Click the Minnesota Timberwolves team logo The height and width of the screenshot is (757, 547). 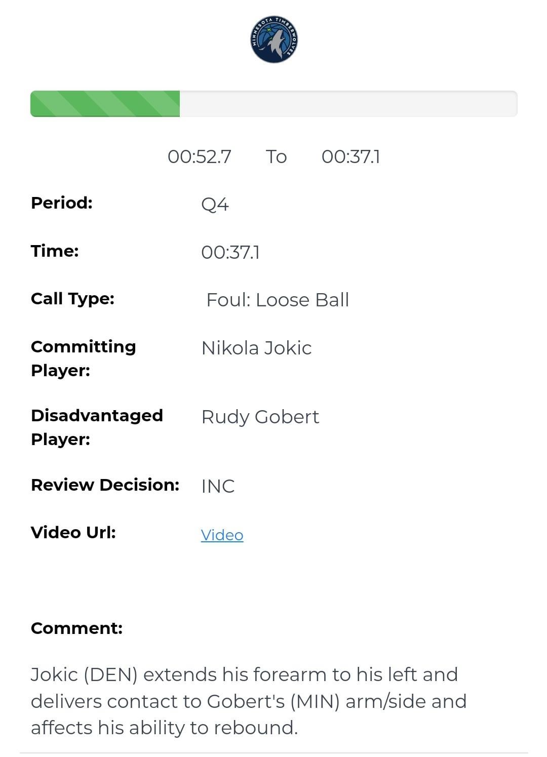274,39
